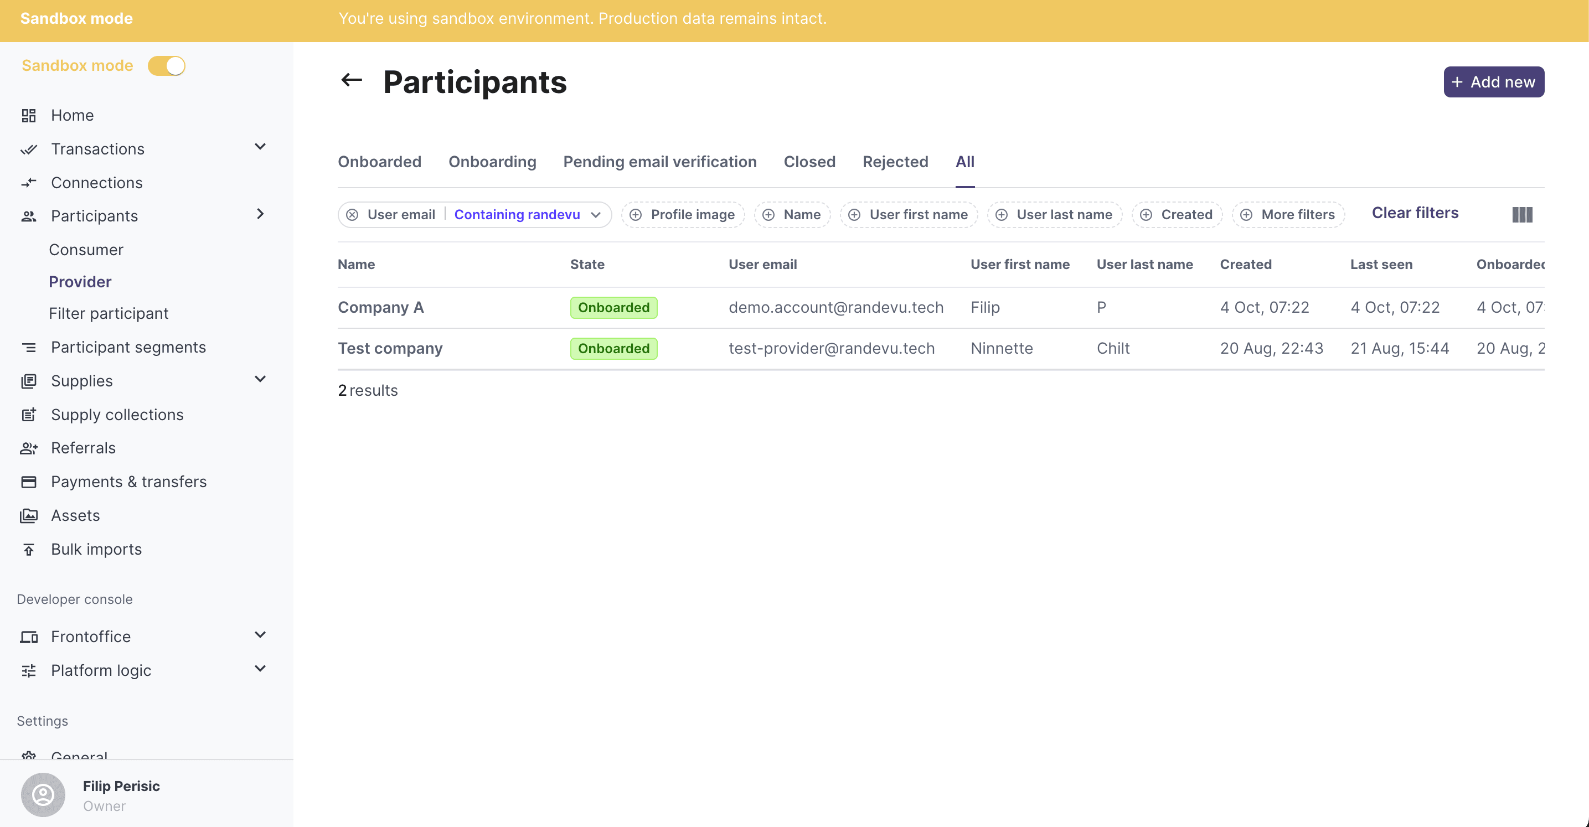Select the Onboarded tab in Participants
The width and height of the screenshot is (1589, 827).
tap(378, 162)
